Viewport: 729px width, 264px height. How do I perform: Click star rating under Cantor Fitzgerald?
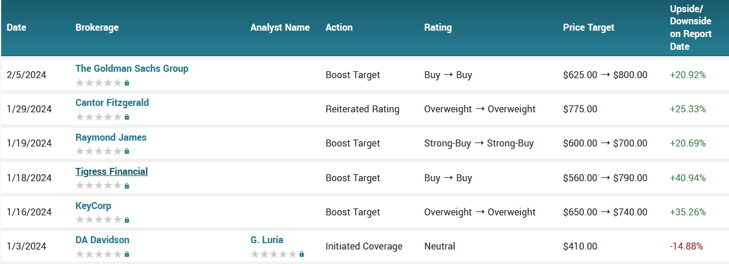tap(99, 117)
